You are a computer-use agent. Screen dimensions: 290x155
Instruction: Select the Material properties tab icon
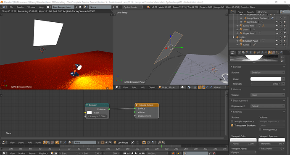[x=270, y=53]
